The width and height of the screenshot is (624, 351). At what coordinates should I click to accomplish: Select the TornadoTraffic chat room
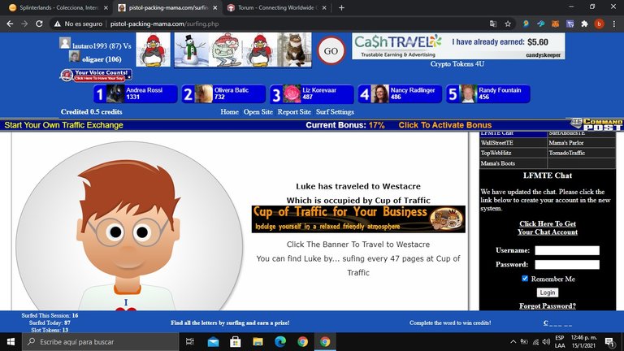click(x=581, y=153)
